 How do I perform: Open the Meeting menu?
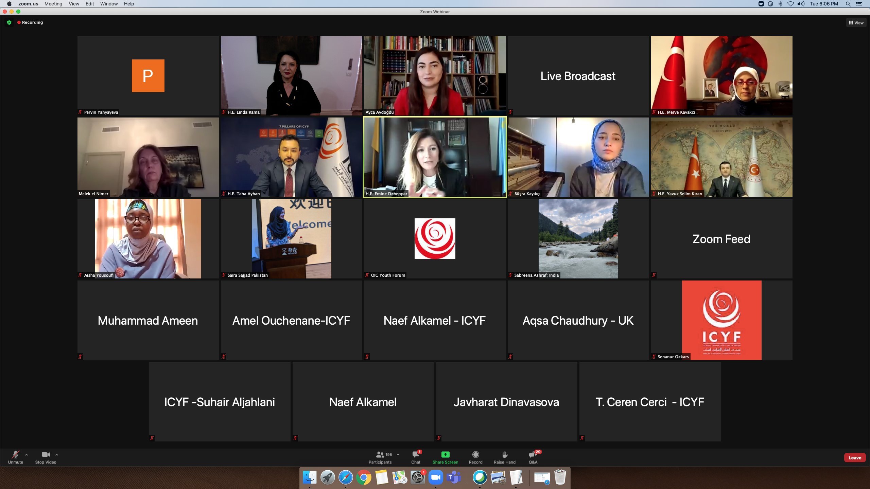tap(53, 4)
